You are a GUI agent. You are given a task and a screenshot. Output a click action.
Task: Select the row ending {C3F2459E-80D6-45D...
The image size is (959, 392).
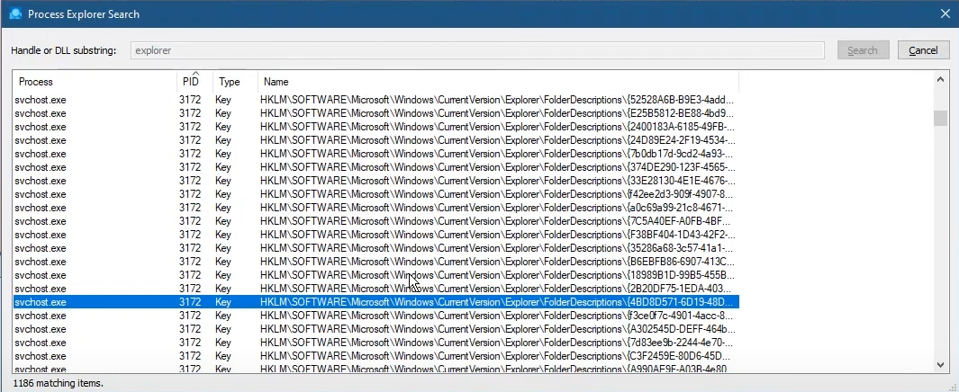click(x=376, y=355)
